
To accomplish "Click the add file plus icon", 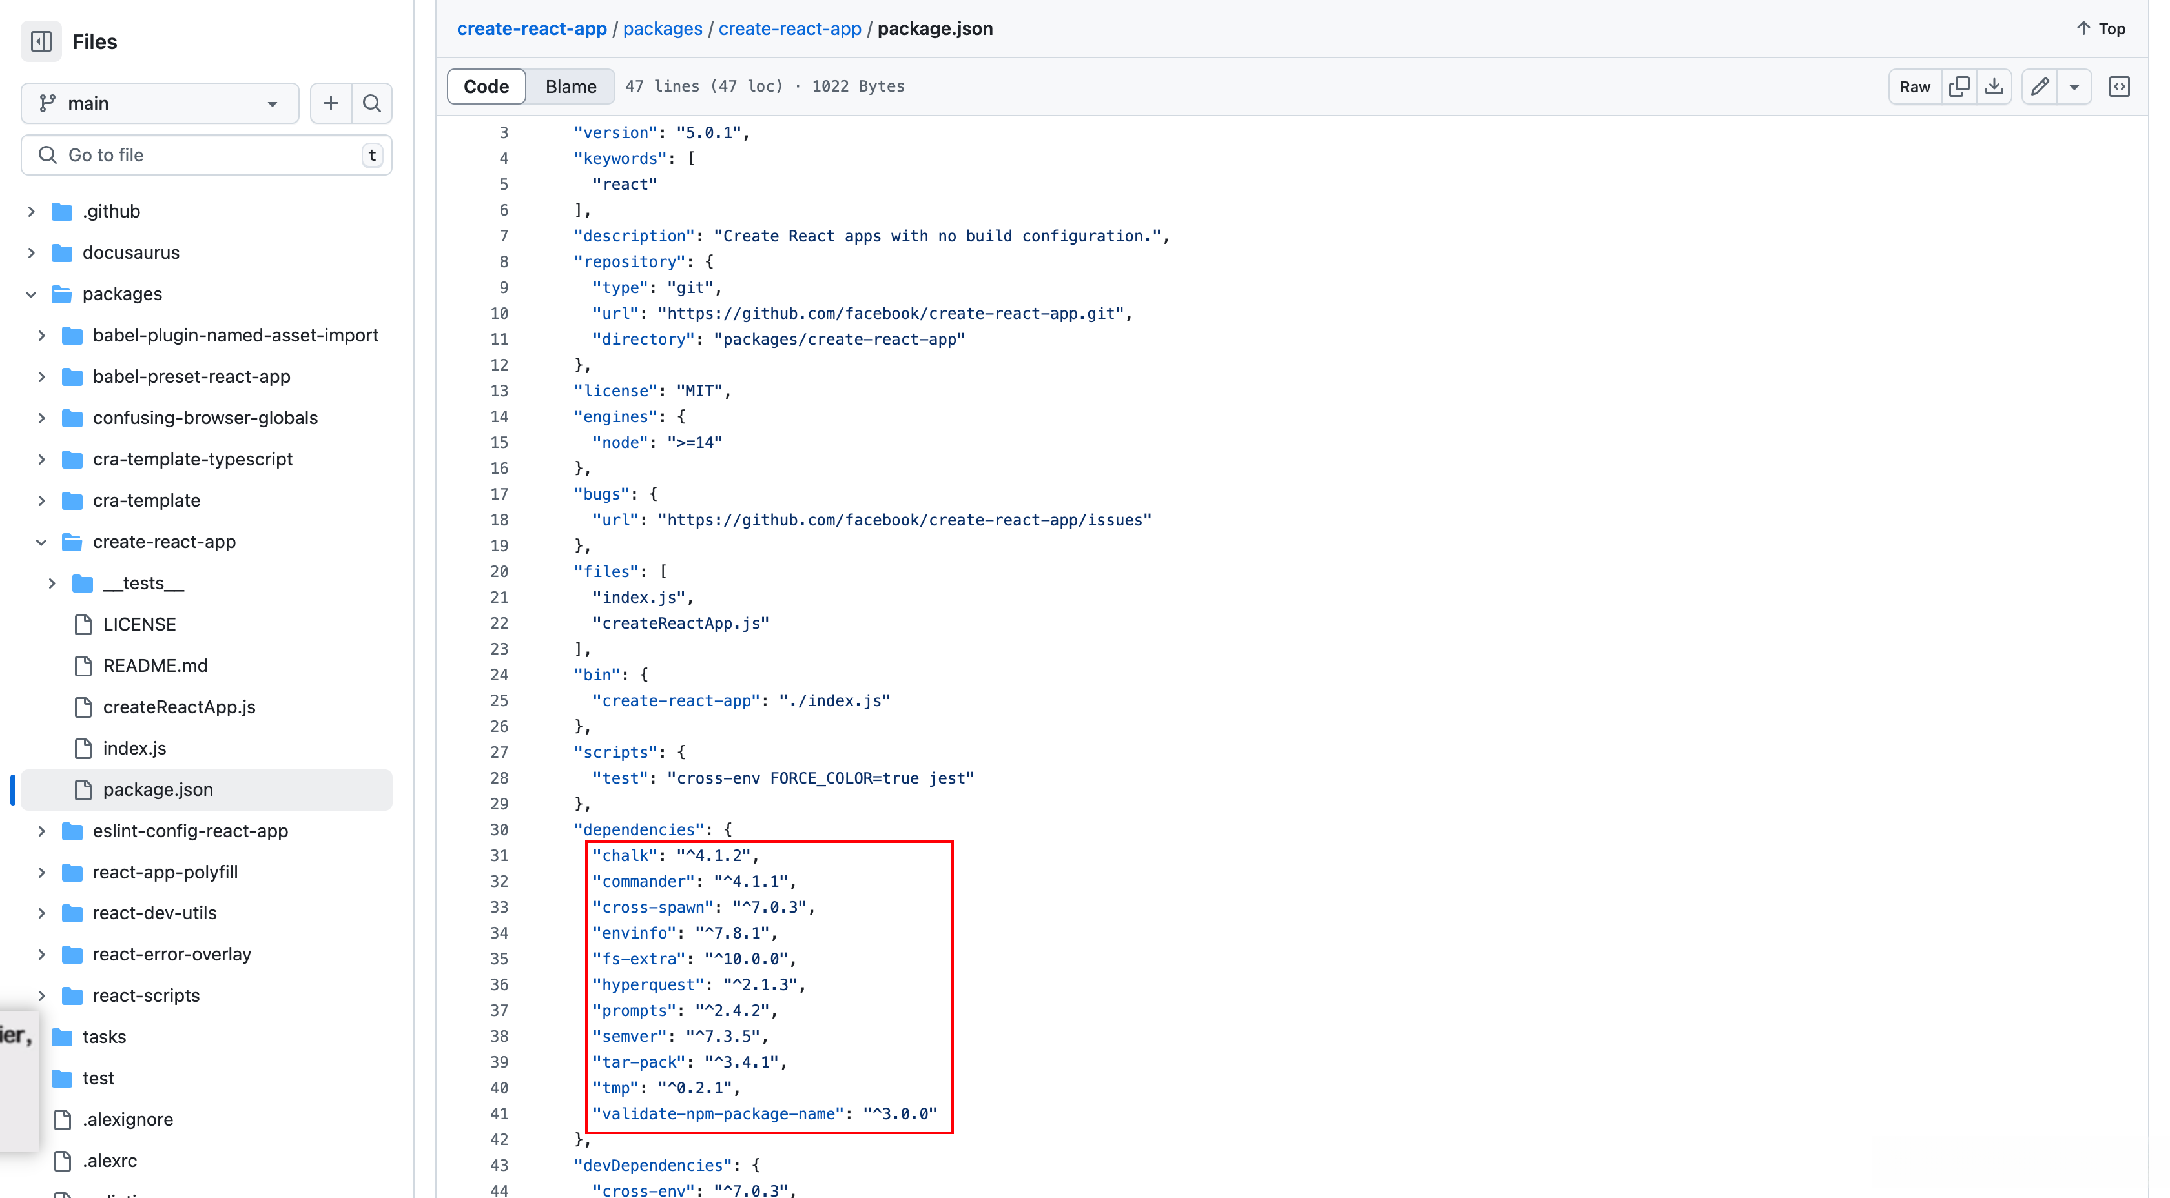I will click(330, 103).
